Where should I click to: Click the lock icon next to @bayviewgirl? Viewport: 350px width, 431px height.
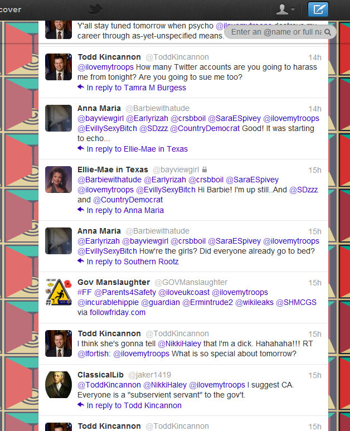[x=205, y=170]
